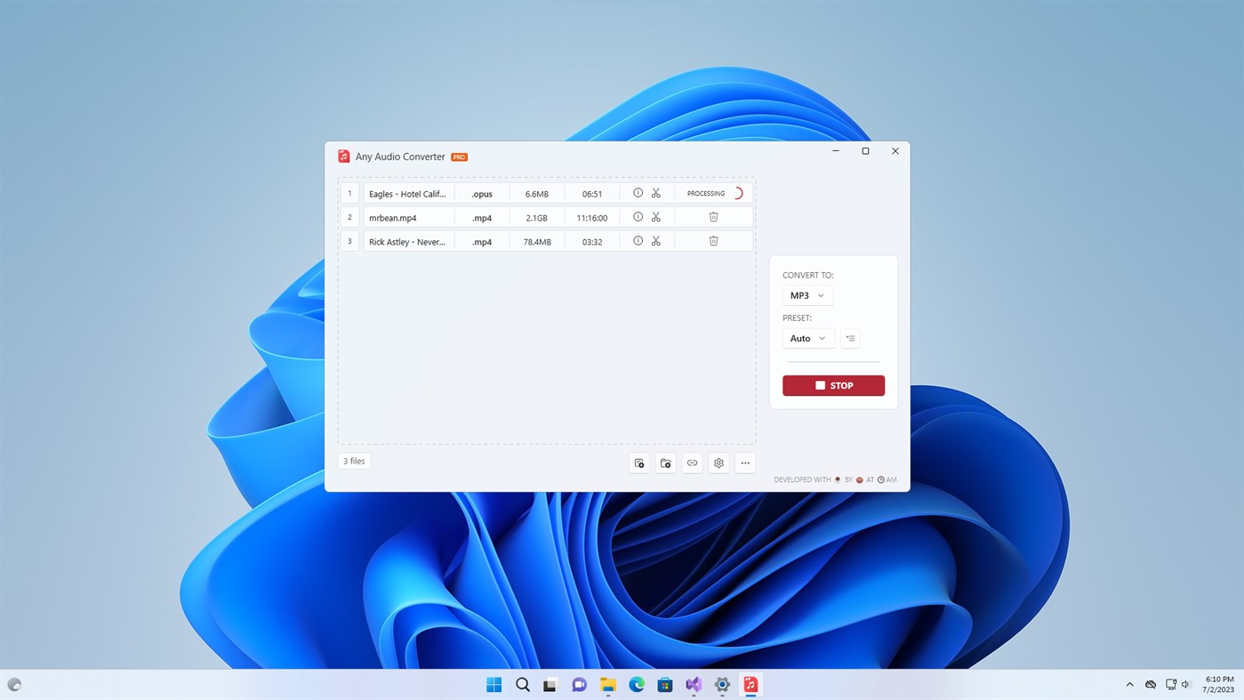Open the preset configuration options
The image size is (1244, 700).
click(849, 338)
